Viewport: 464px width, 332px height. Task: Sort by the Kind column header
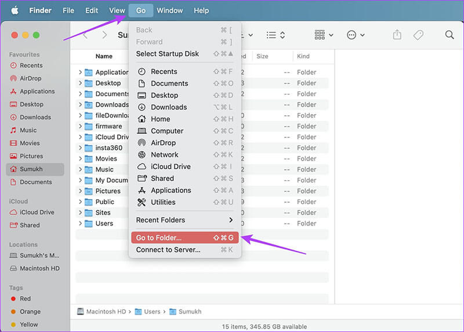coord(303,56)
